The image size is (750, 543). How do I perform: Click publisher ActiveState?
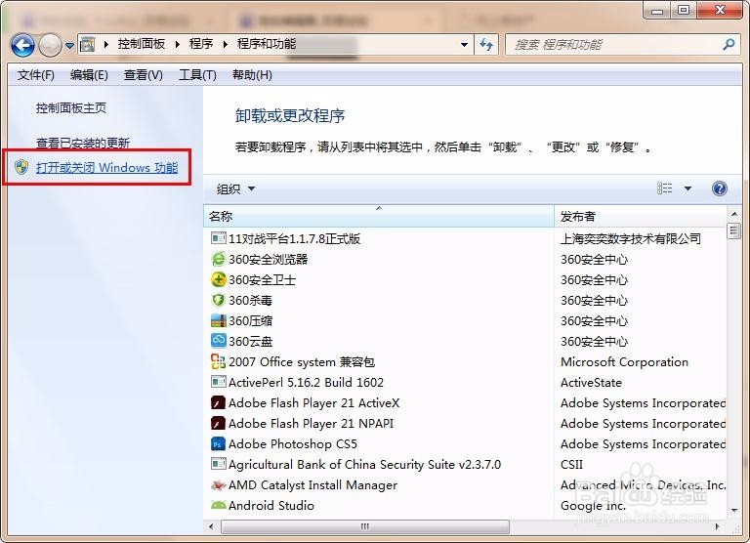tap(591, 383)
